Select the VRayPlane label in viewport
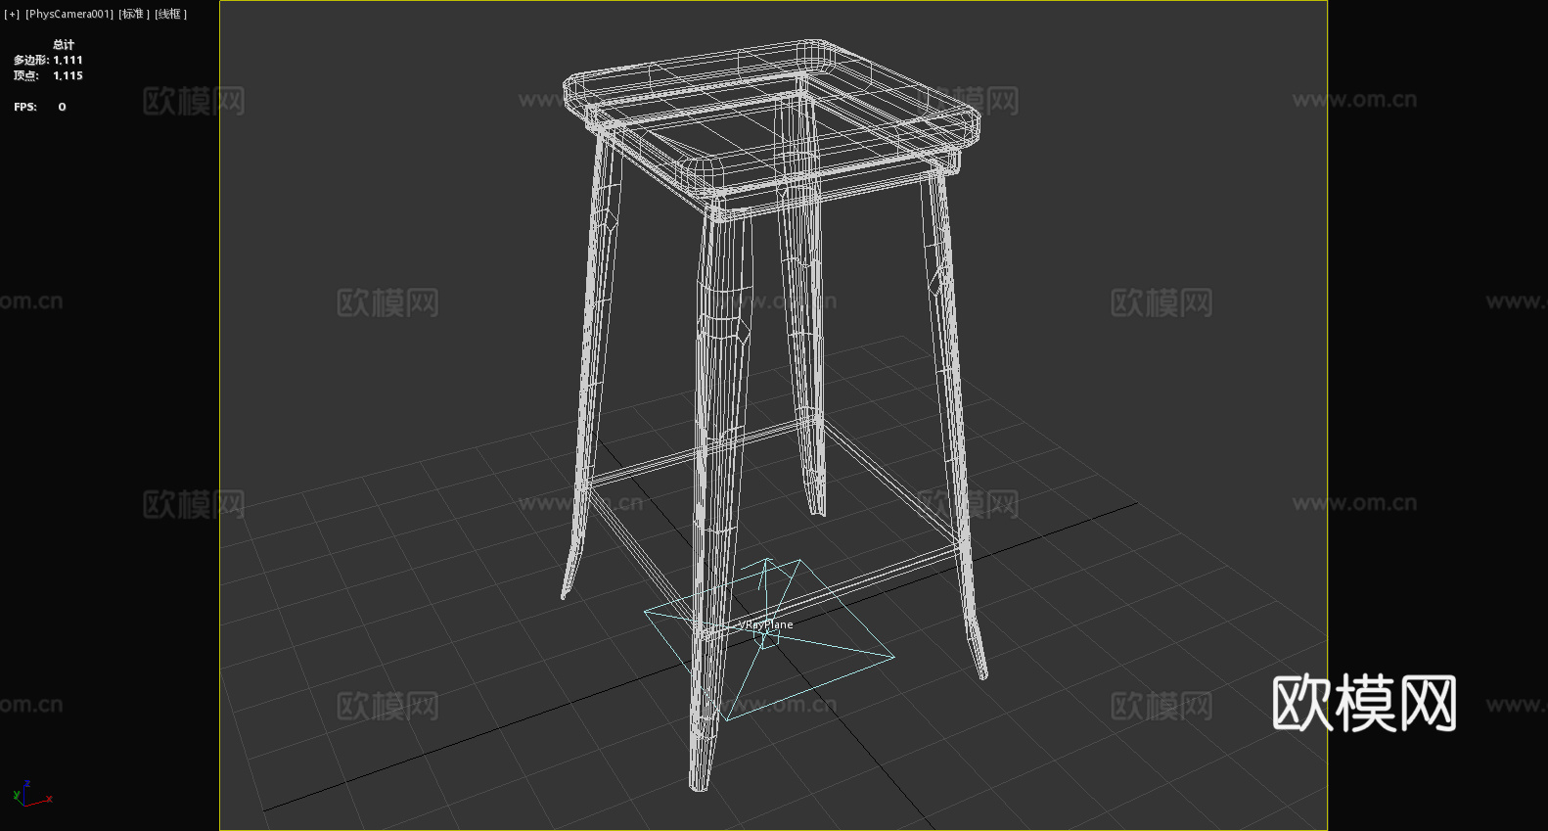 point(766,624)
